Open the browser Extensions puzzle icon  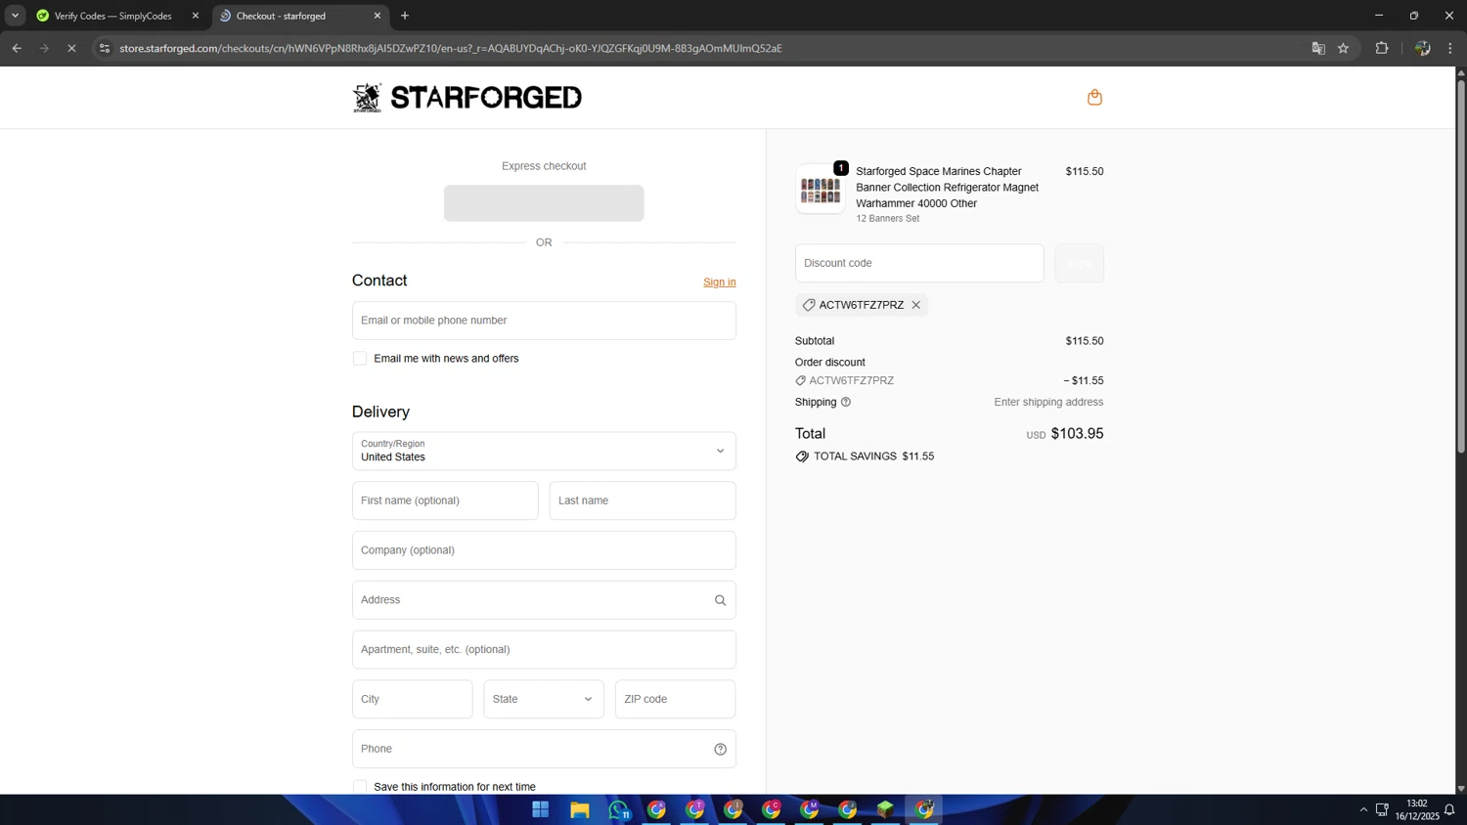point(1382,48)
